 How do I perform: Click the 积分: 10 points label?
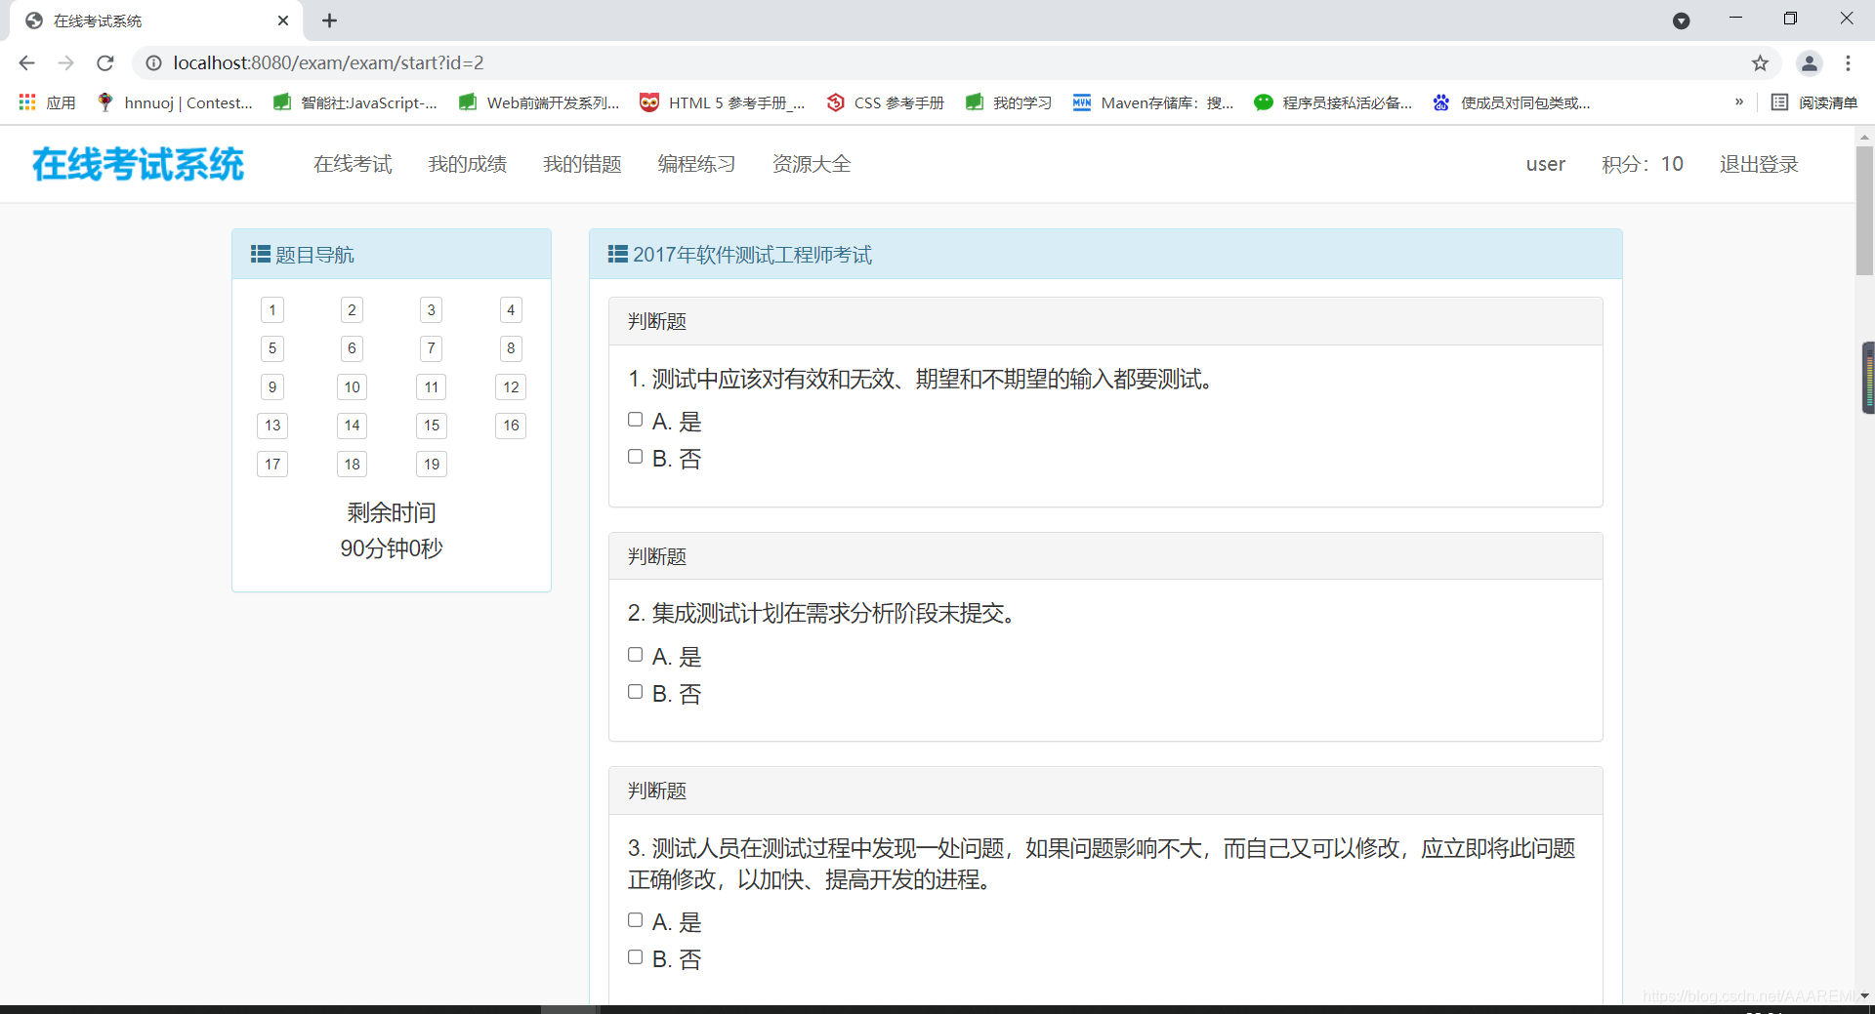point(1643,164)
